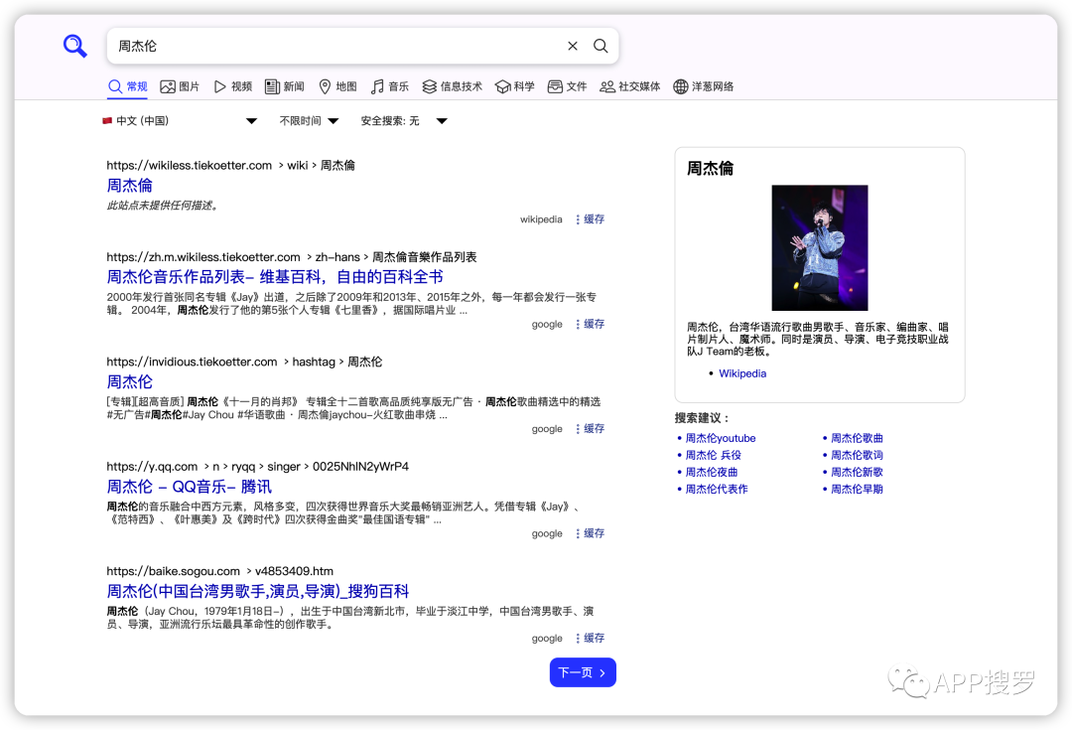This screenshot has width=1072, height=730.
Task: Click the SearXNG magnifier logo
Action: pyautogui.click(x=75, y=46)
